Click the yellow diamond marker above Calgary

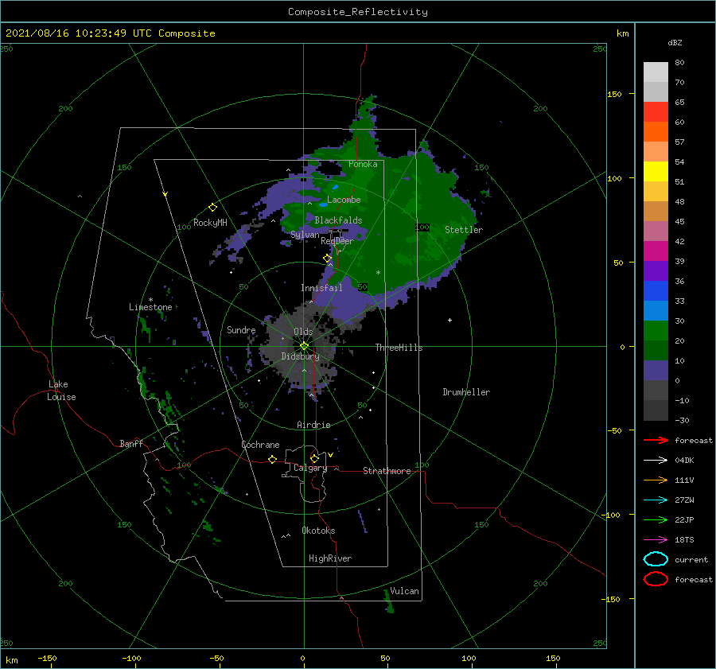point(314,458)
